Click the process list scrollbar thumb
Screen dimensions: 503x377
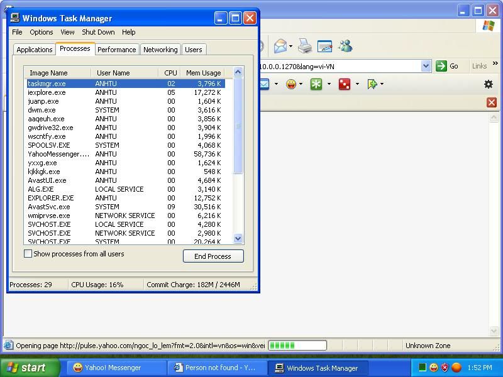pos(238,126)
